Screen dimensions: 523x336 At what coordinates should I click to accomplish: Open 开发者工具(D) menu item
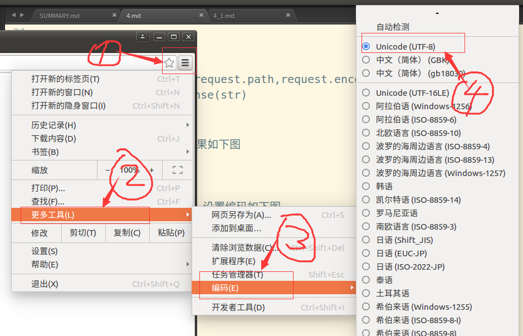[x=238, y=308]
